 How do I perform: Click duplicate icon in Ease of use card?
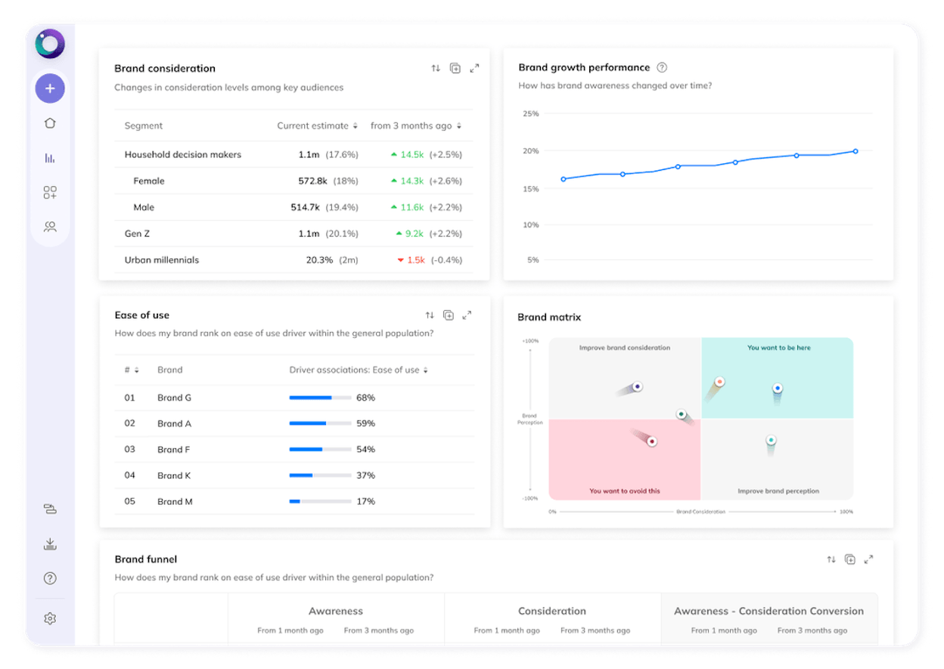tap(449, 315)
